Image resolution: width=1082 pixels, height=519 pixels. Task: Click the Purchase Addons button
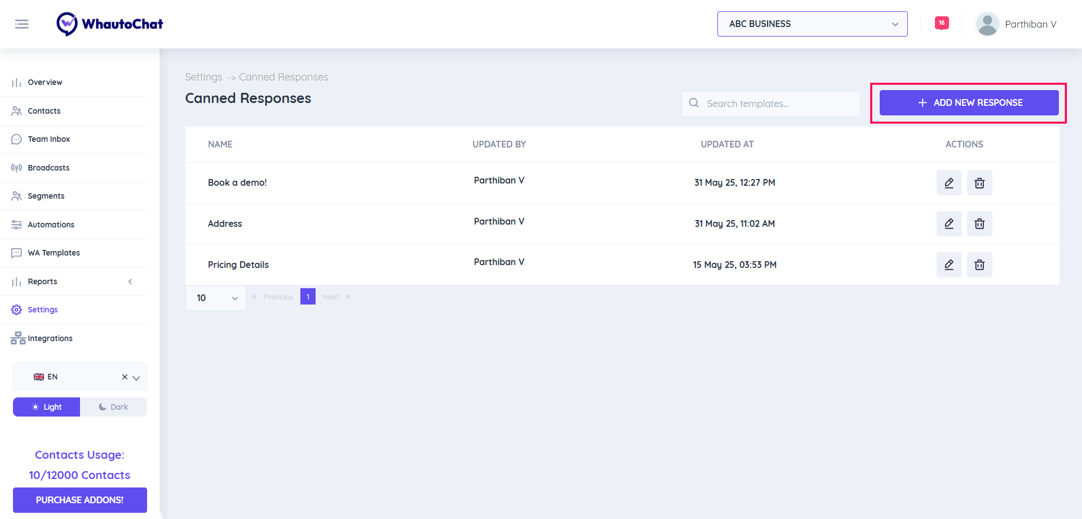tap(80, 500)
